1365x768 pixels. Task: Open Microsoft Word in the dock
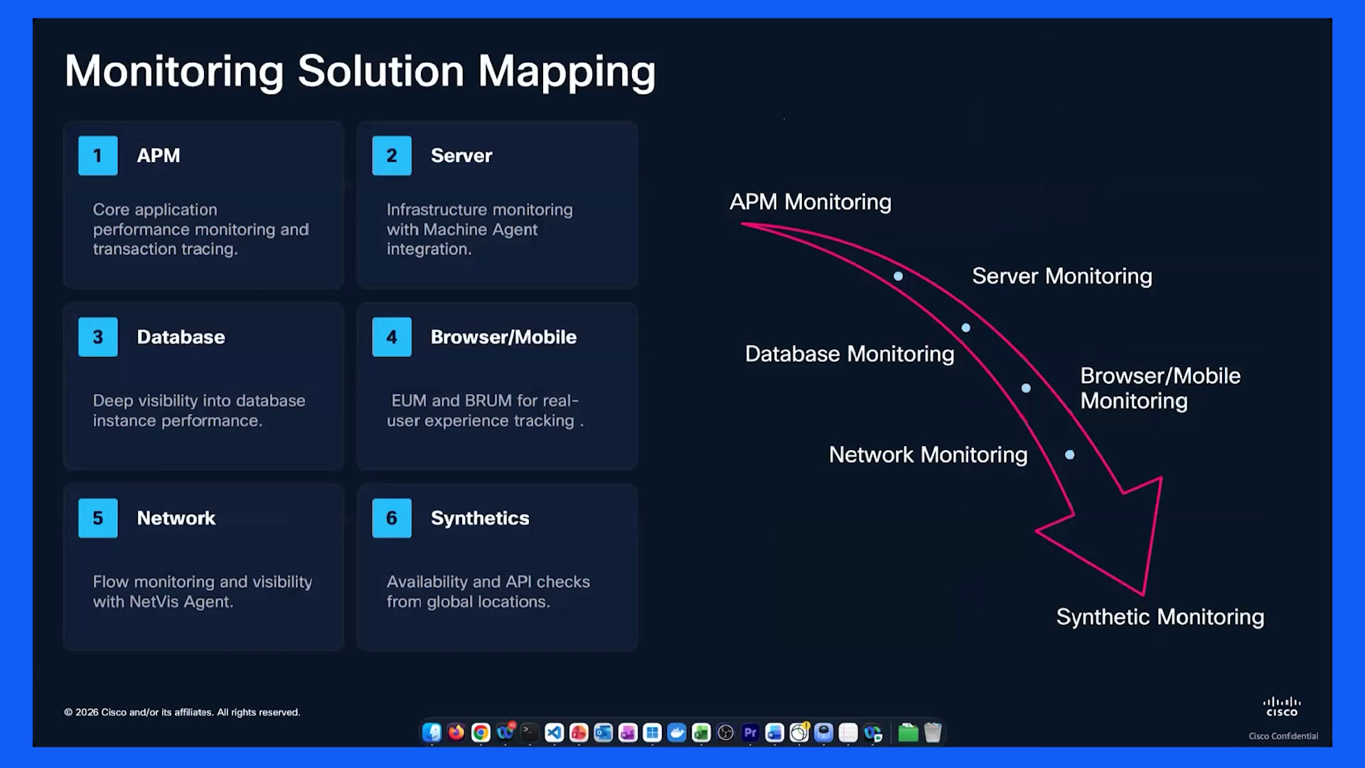775,732
